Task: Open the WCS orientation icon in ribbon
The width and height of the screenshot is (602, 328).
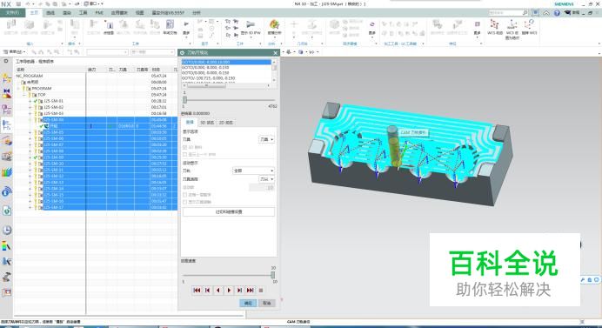Action: coord(495,28)
